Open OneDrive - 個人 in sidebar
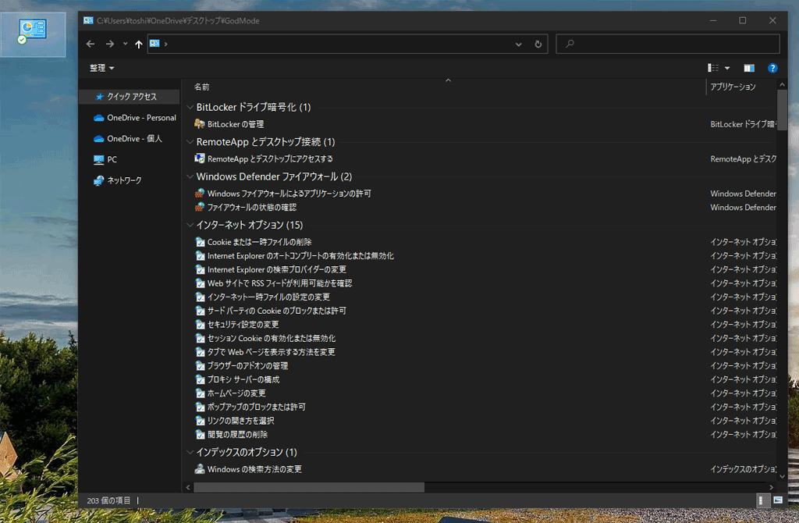 click(127, 139)
